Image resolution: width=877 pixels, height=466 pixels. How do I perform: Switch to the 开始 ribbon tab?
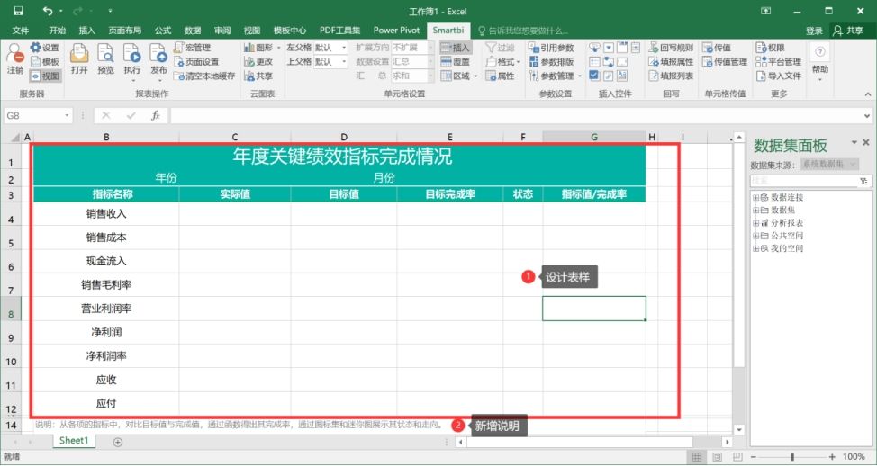tap(57, 31)
